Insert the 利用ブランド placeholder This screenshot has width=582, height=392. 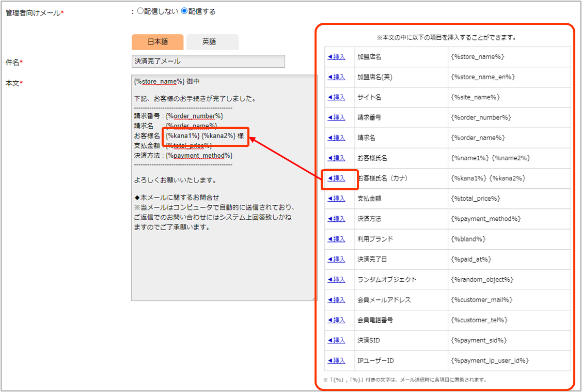click(x=336, y=239)
